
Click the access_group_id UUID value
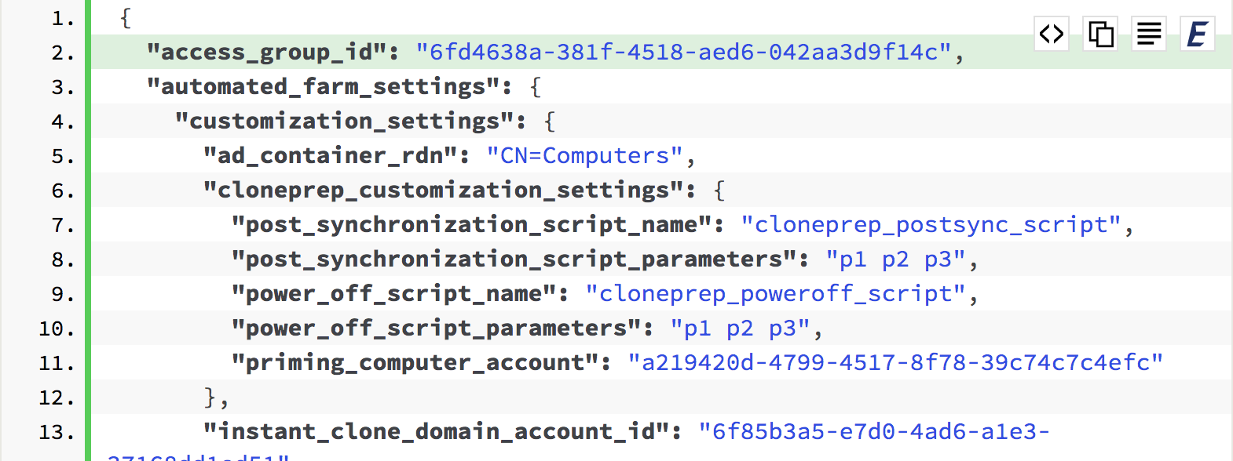coord(683,52)
